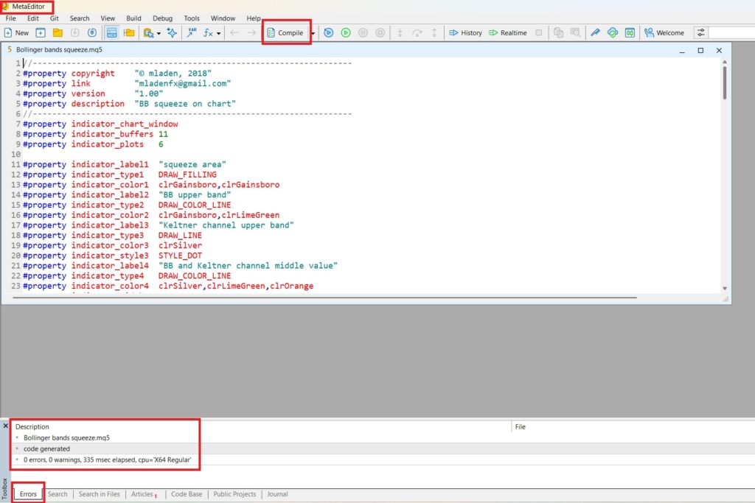Open the Debug menu
The width and height of the screenshot is (755, 503).
pyautogui.click(x=162, y=18)
